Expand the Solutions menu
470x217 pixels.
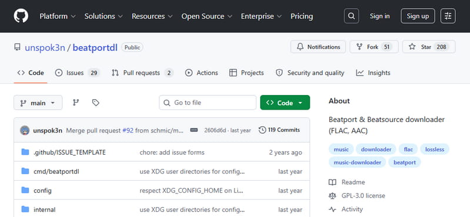click(x=103, y=16)
